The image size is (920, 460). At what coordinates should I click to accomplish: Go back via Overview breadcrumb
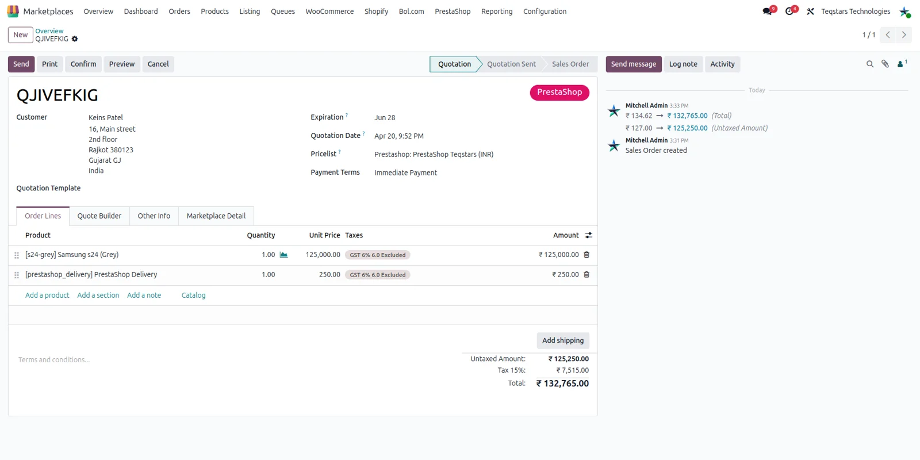(x=49, y=31)
